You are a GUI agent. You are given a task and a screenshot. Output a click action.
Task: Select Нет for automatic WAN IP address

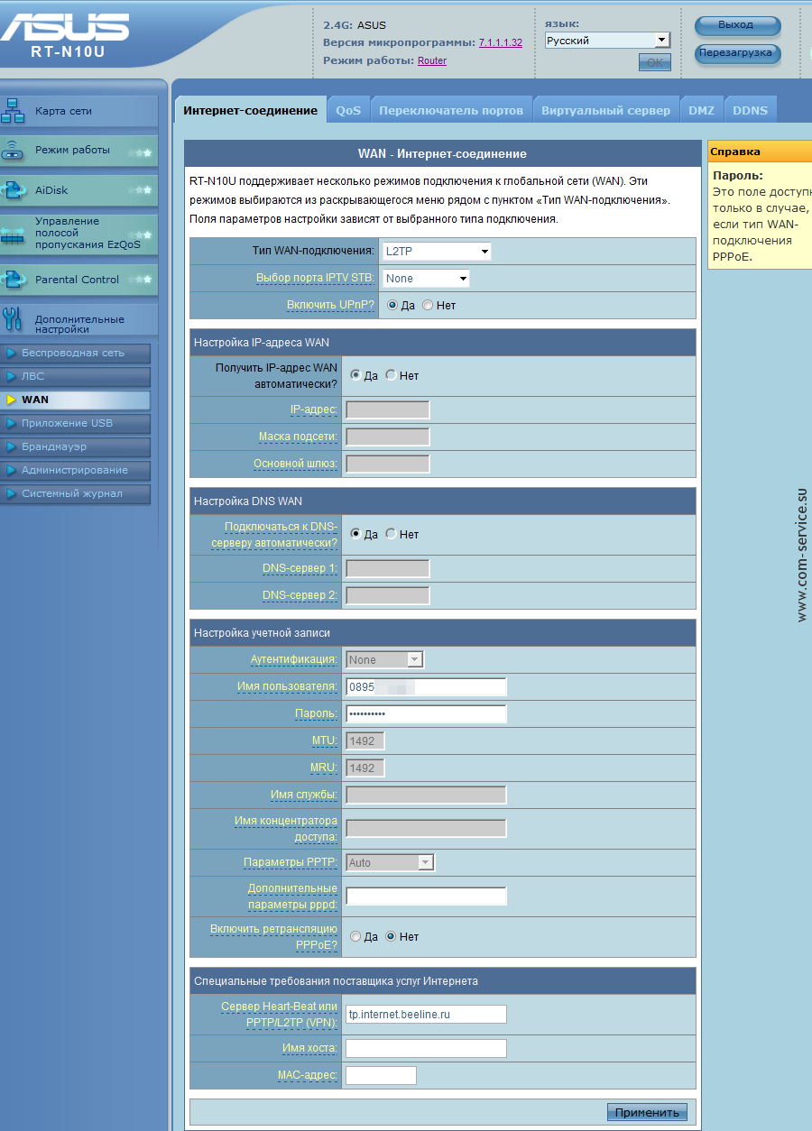pyautogui.click(x=391, y=375)
